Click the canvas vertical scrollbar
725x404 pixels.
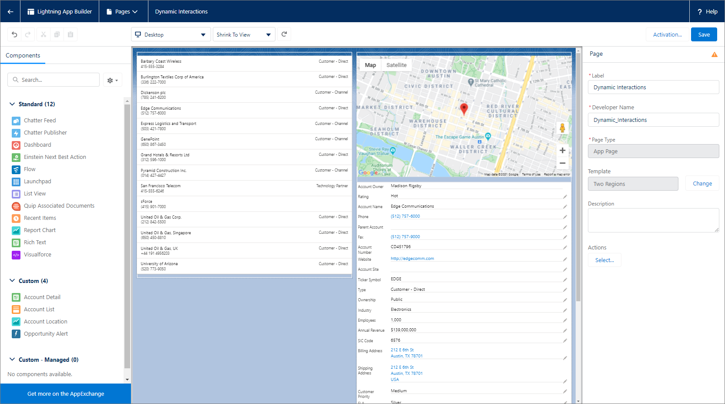pyautogui.click(x=578, y=177)
